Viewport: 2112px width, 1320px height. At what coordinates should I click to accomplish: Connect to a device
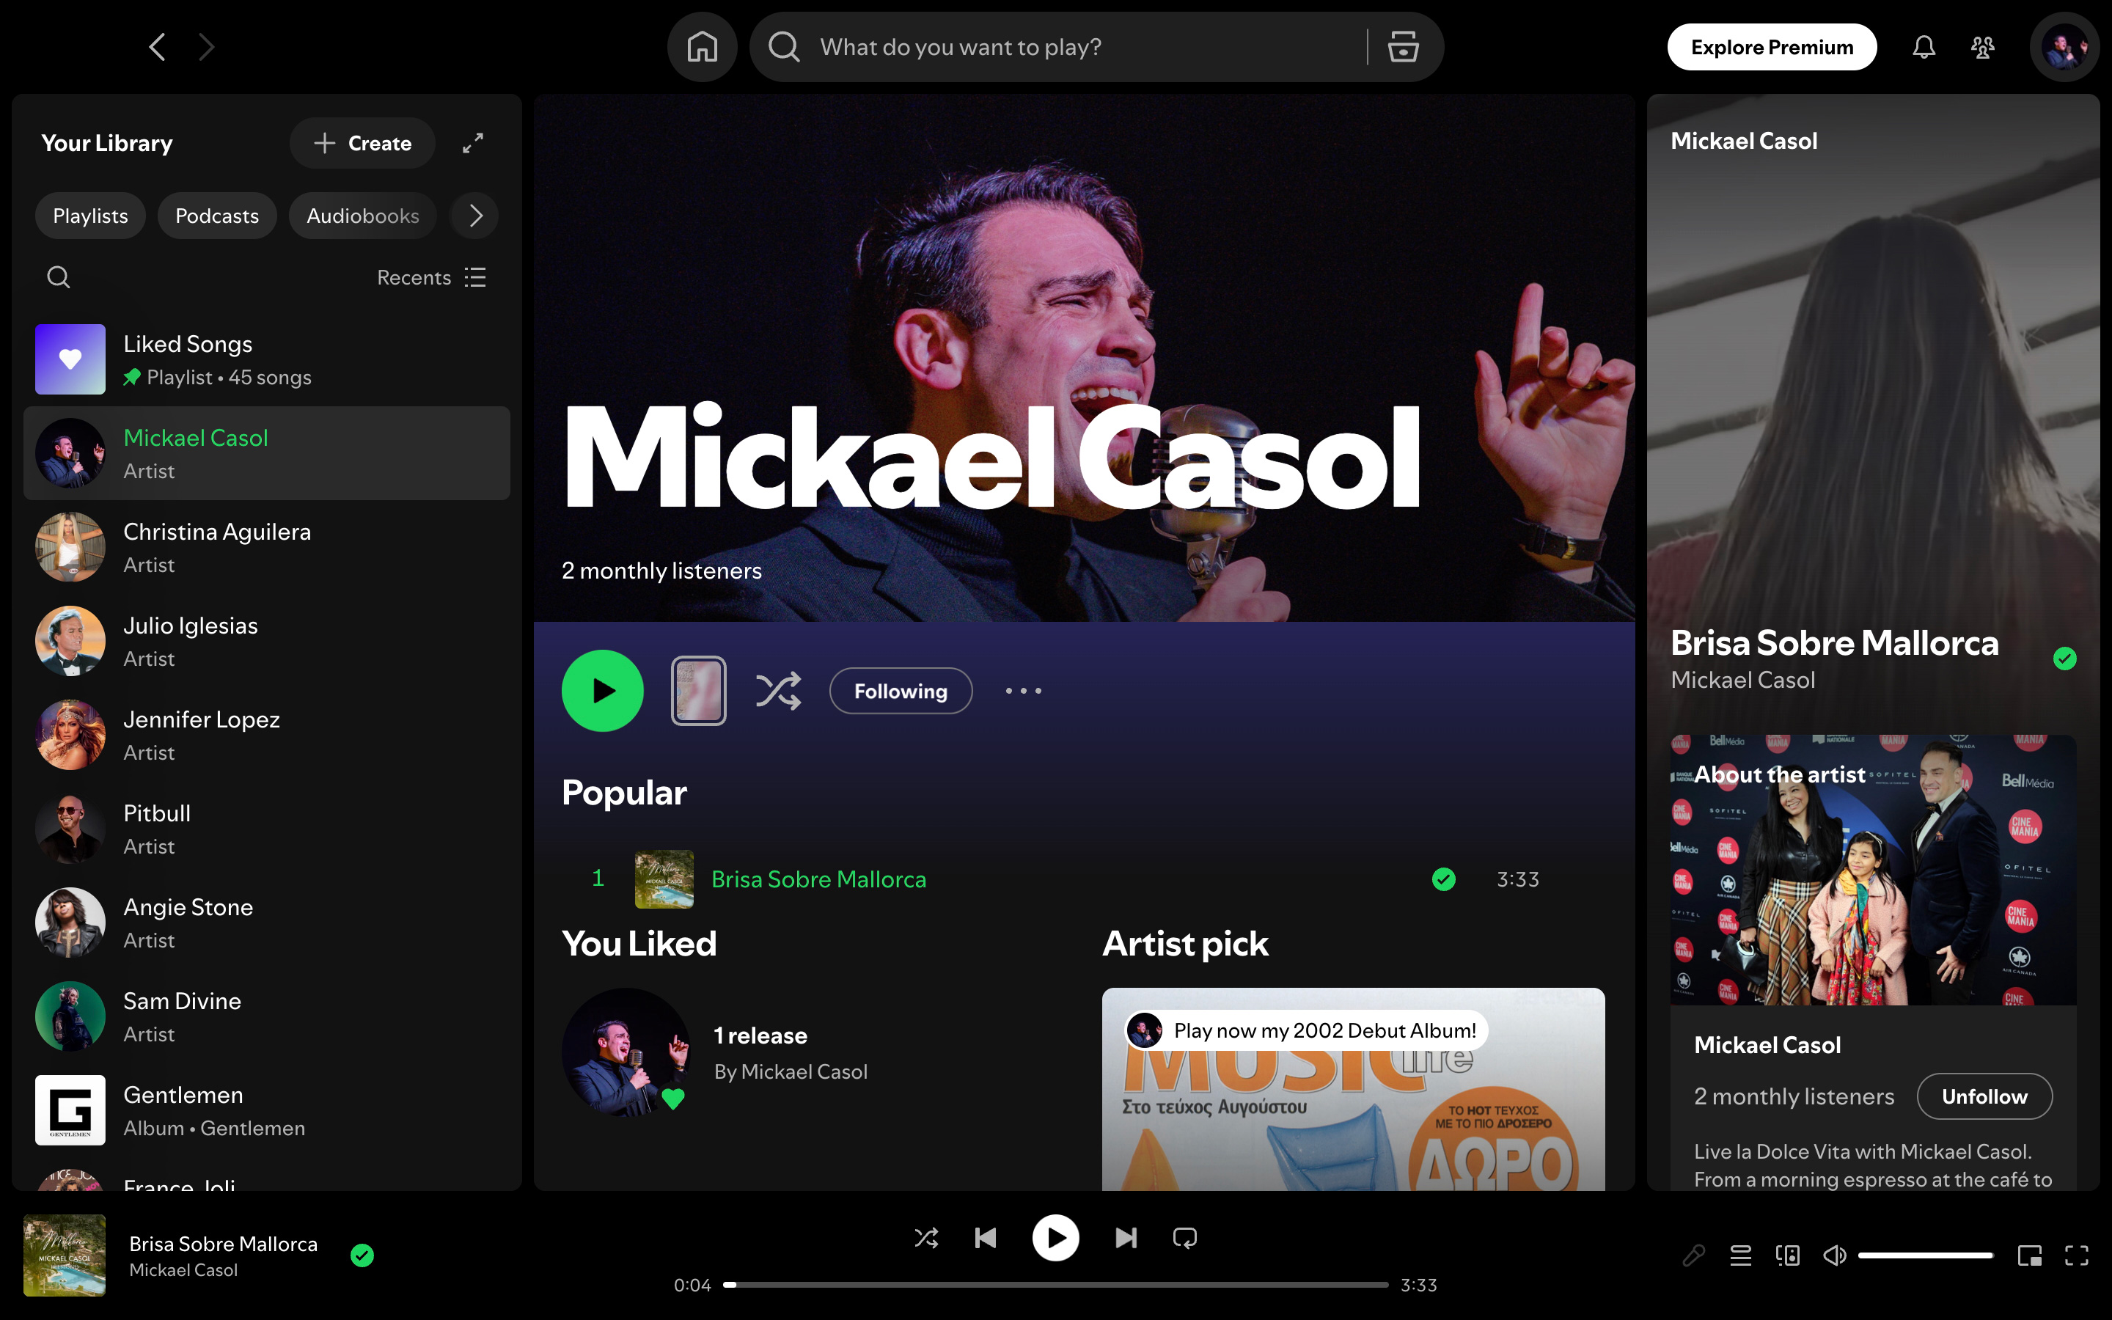coord(1787,1255)
